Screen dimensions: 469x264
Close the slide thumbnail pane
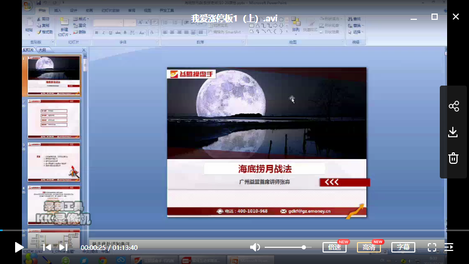[x=84, y=50]
